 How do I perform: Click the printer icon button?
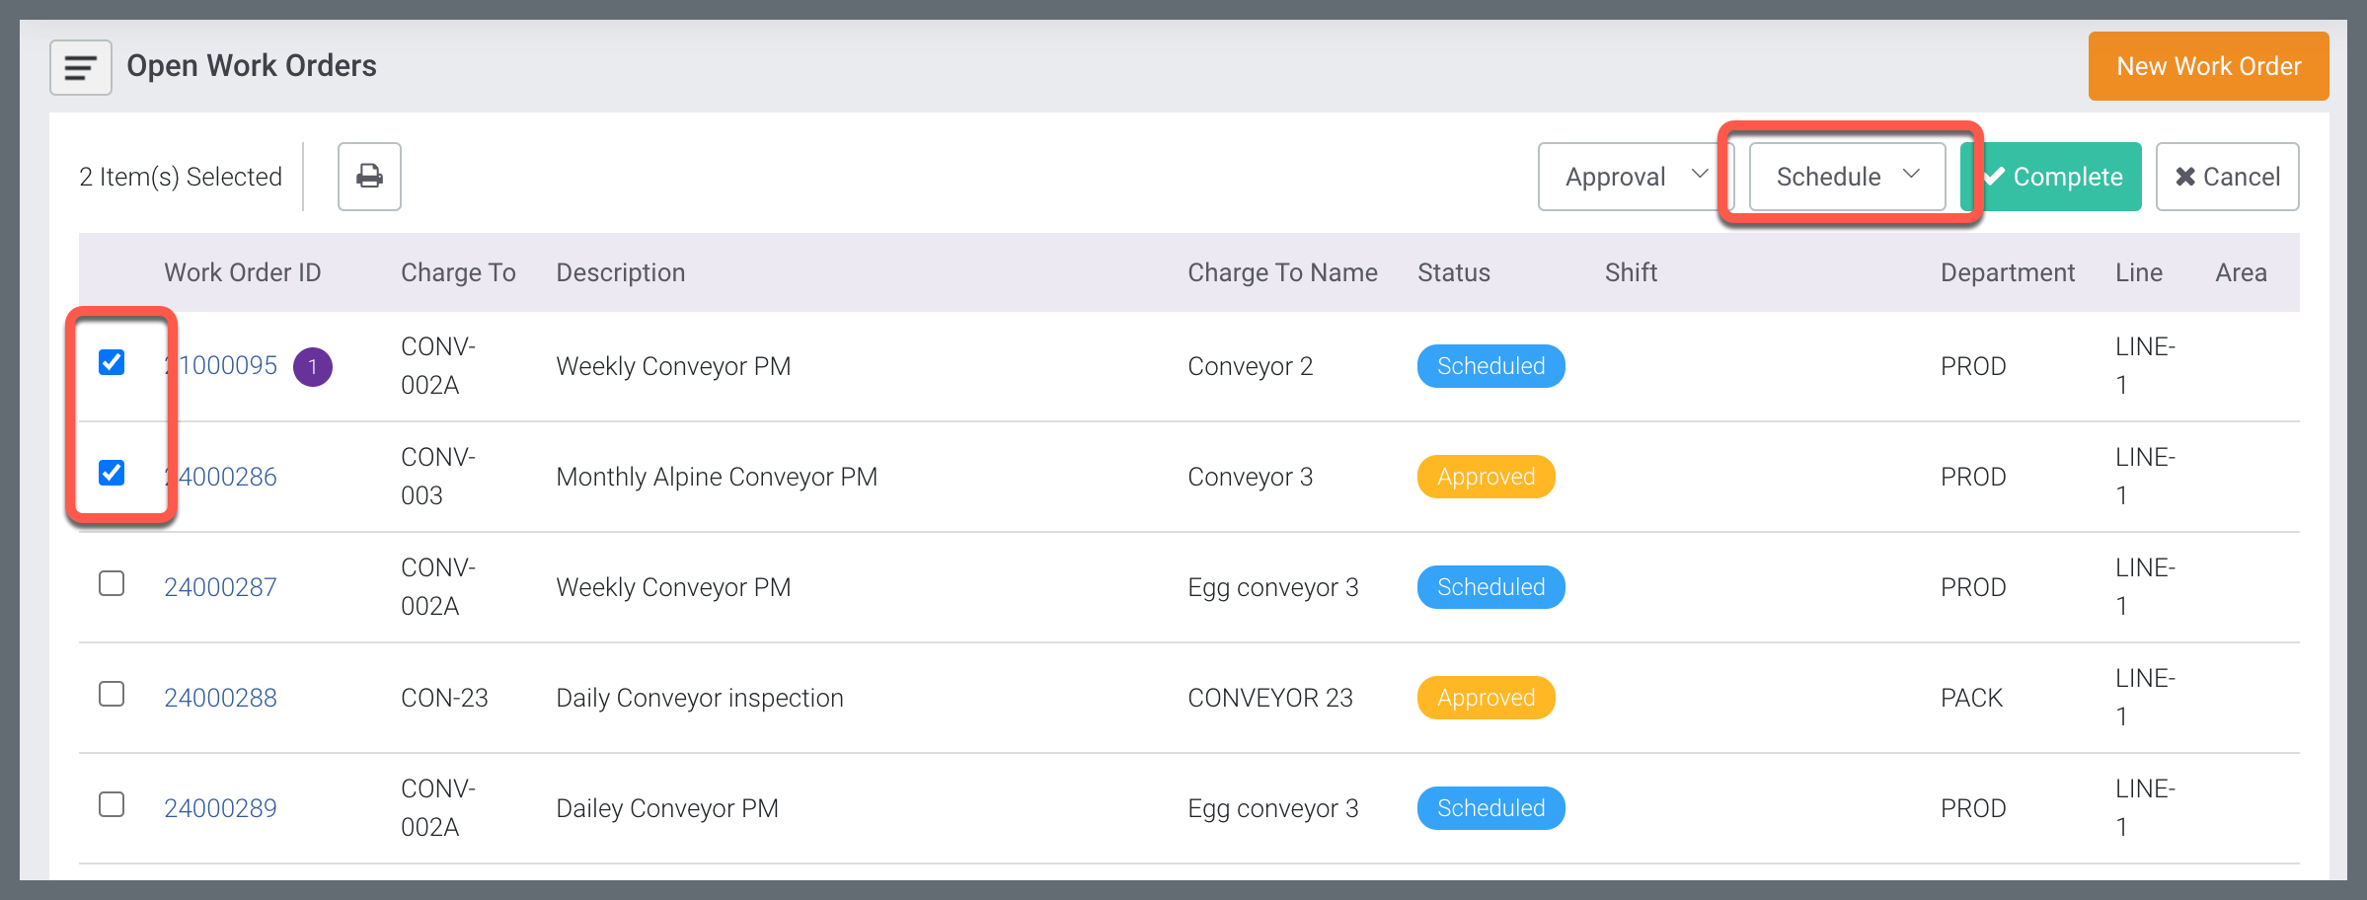tap(369, 177)
